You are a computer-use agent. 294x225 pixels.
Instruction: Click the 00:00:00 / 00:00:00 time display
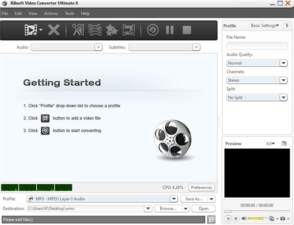click(257, 205)
